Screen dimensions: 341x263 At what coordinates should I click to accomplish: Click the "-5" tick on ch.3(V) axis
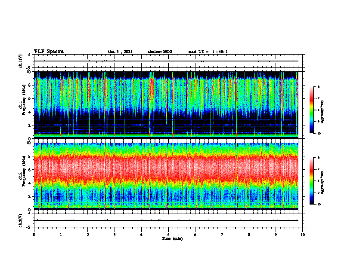point(29,227)
